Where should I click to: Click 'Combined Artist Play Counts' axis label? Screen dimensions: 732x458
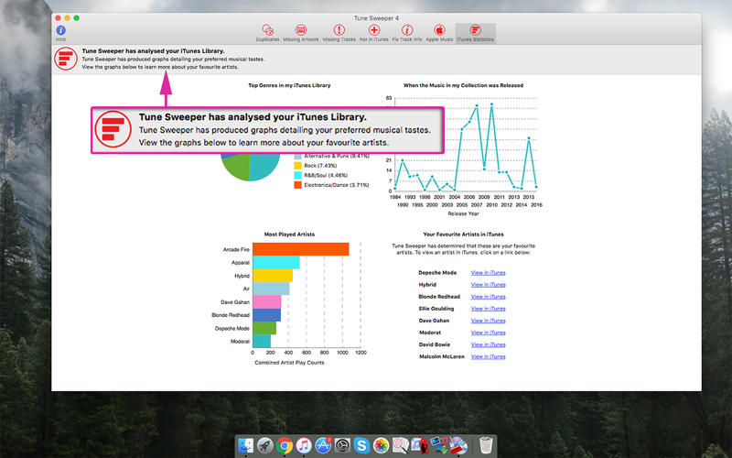(x=289, y=363)
